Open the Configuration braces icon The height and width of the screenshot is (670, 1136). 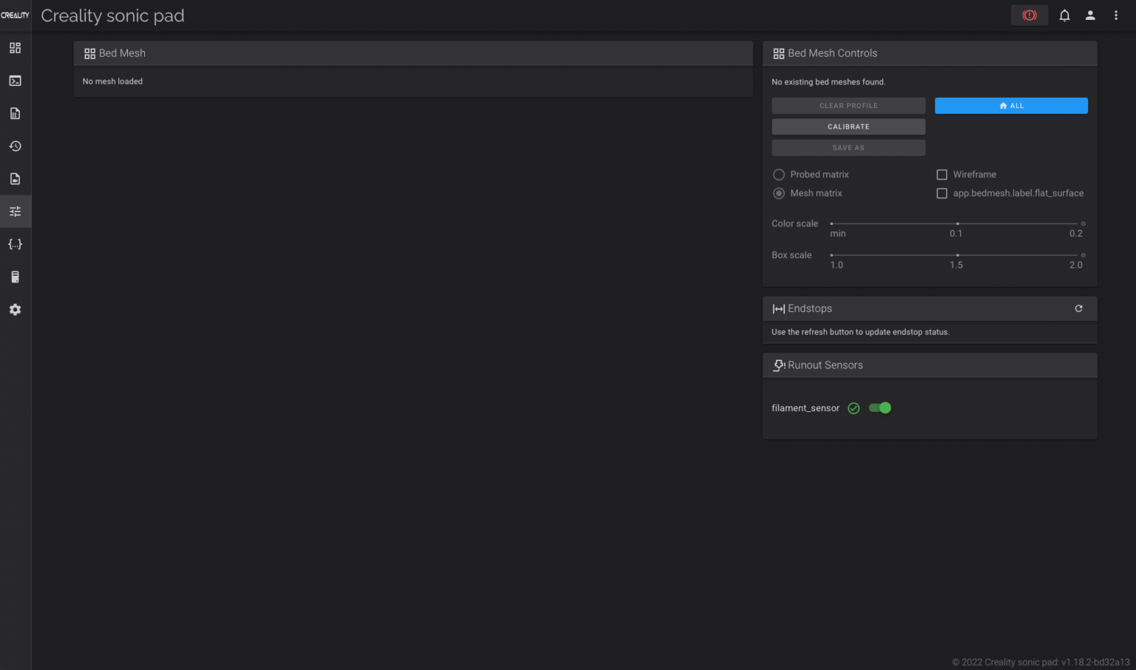[x=15, y=244]
